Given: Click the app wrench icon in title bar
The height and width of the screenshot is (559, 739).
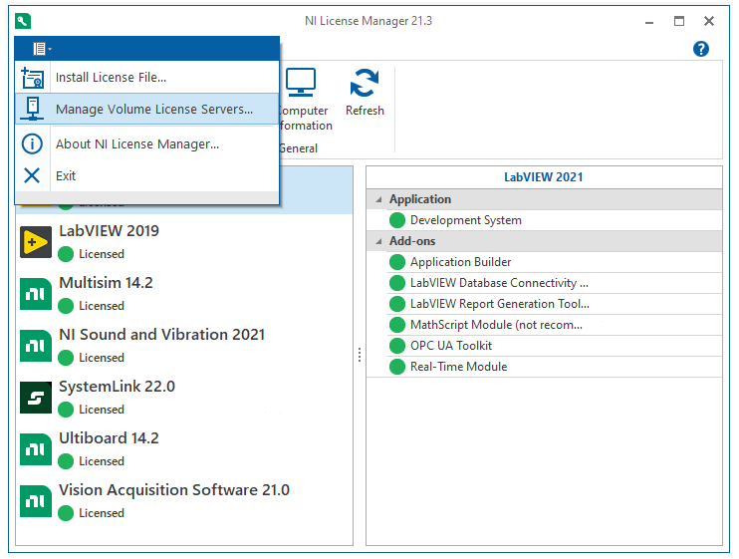Looking at the screenshot, I should [x=23, y=21].
